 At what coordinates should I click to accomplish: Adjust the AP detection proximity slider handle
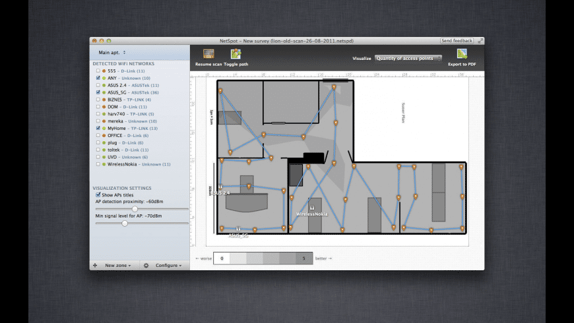135,209
